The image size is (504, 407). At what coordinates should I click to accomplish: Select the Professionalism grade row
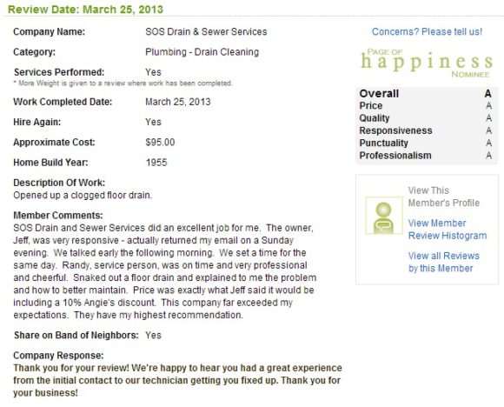426,156
